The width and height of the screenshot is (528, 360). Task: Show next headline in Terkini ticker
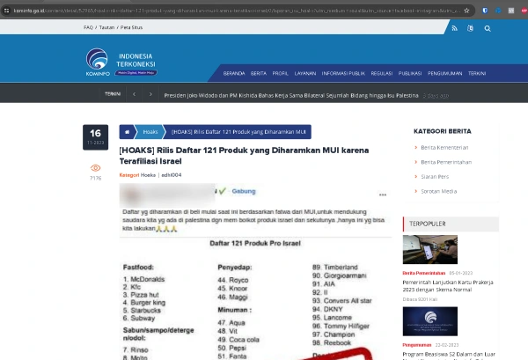click(150, 94)
